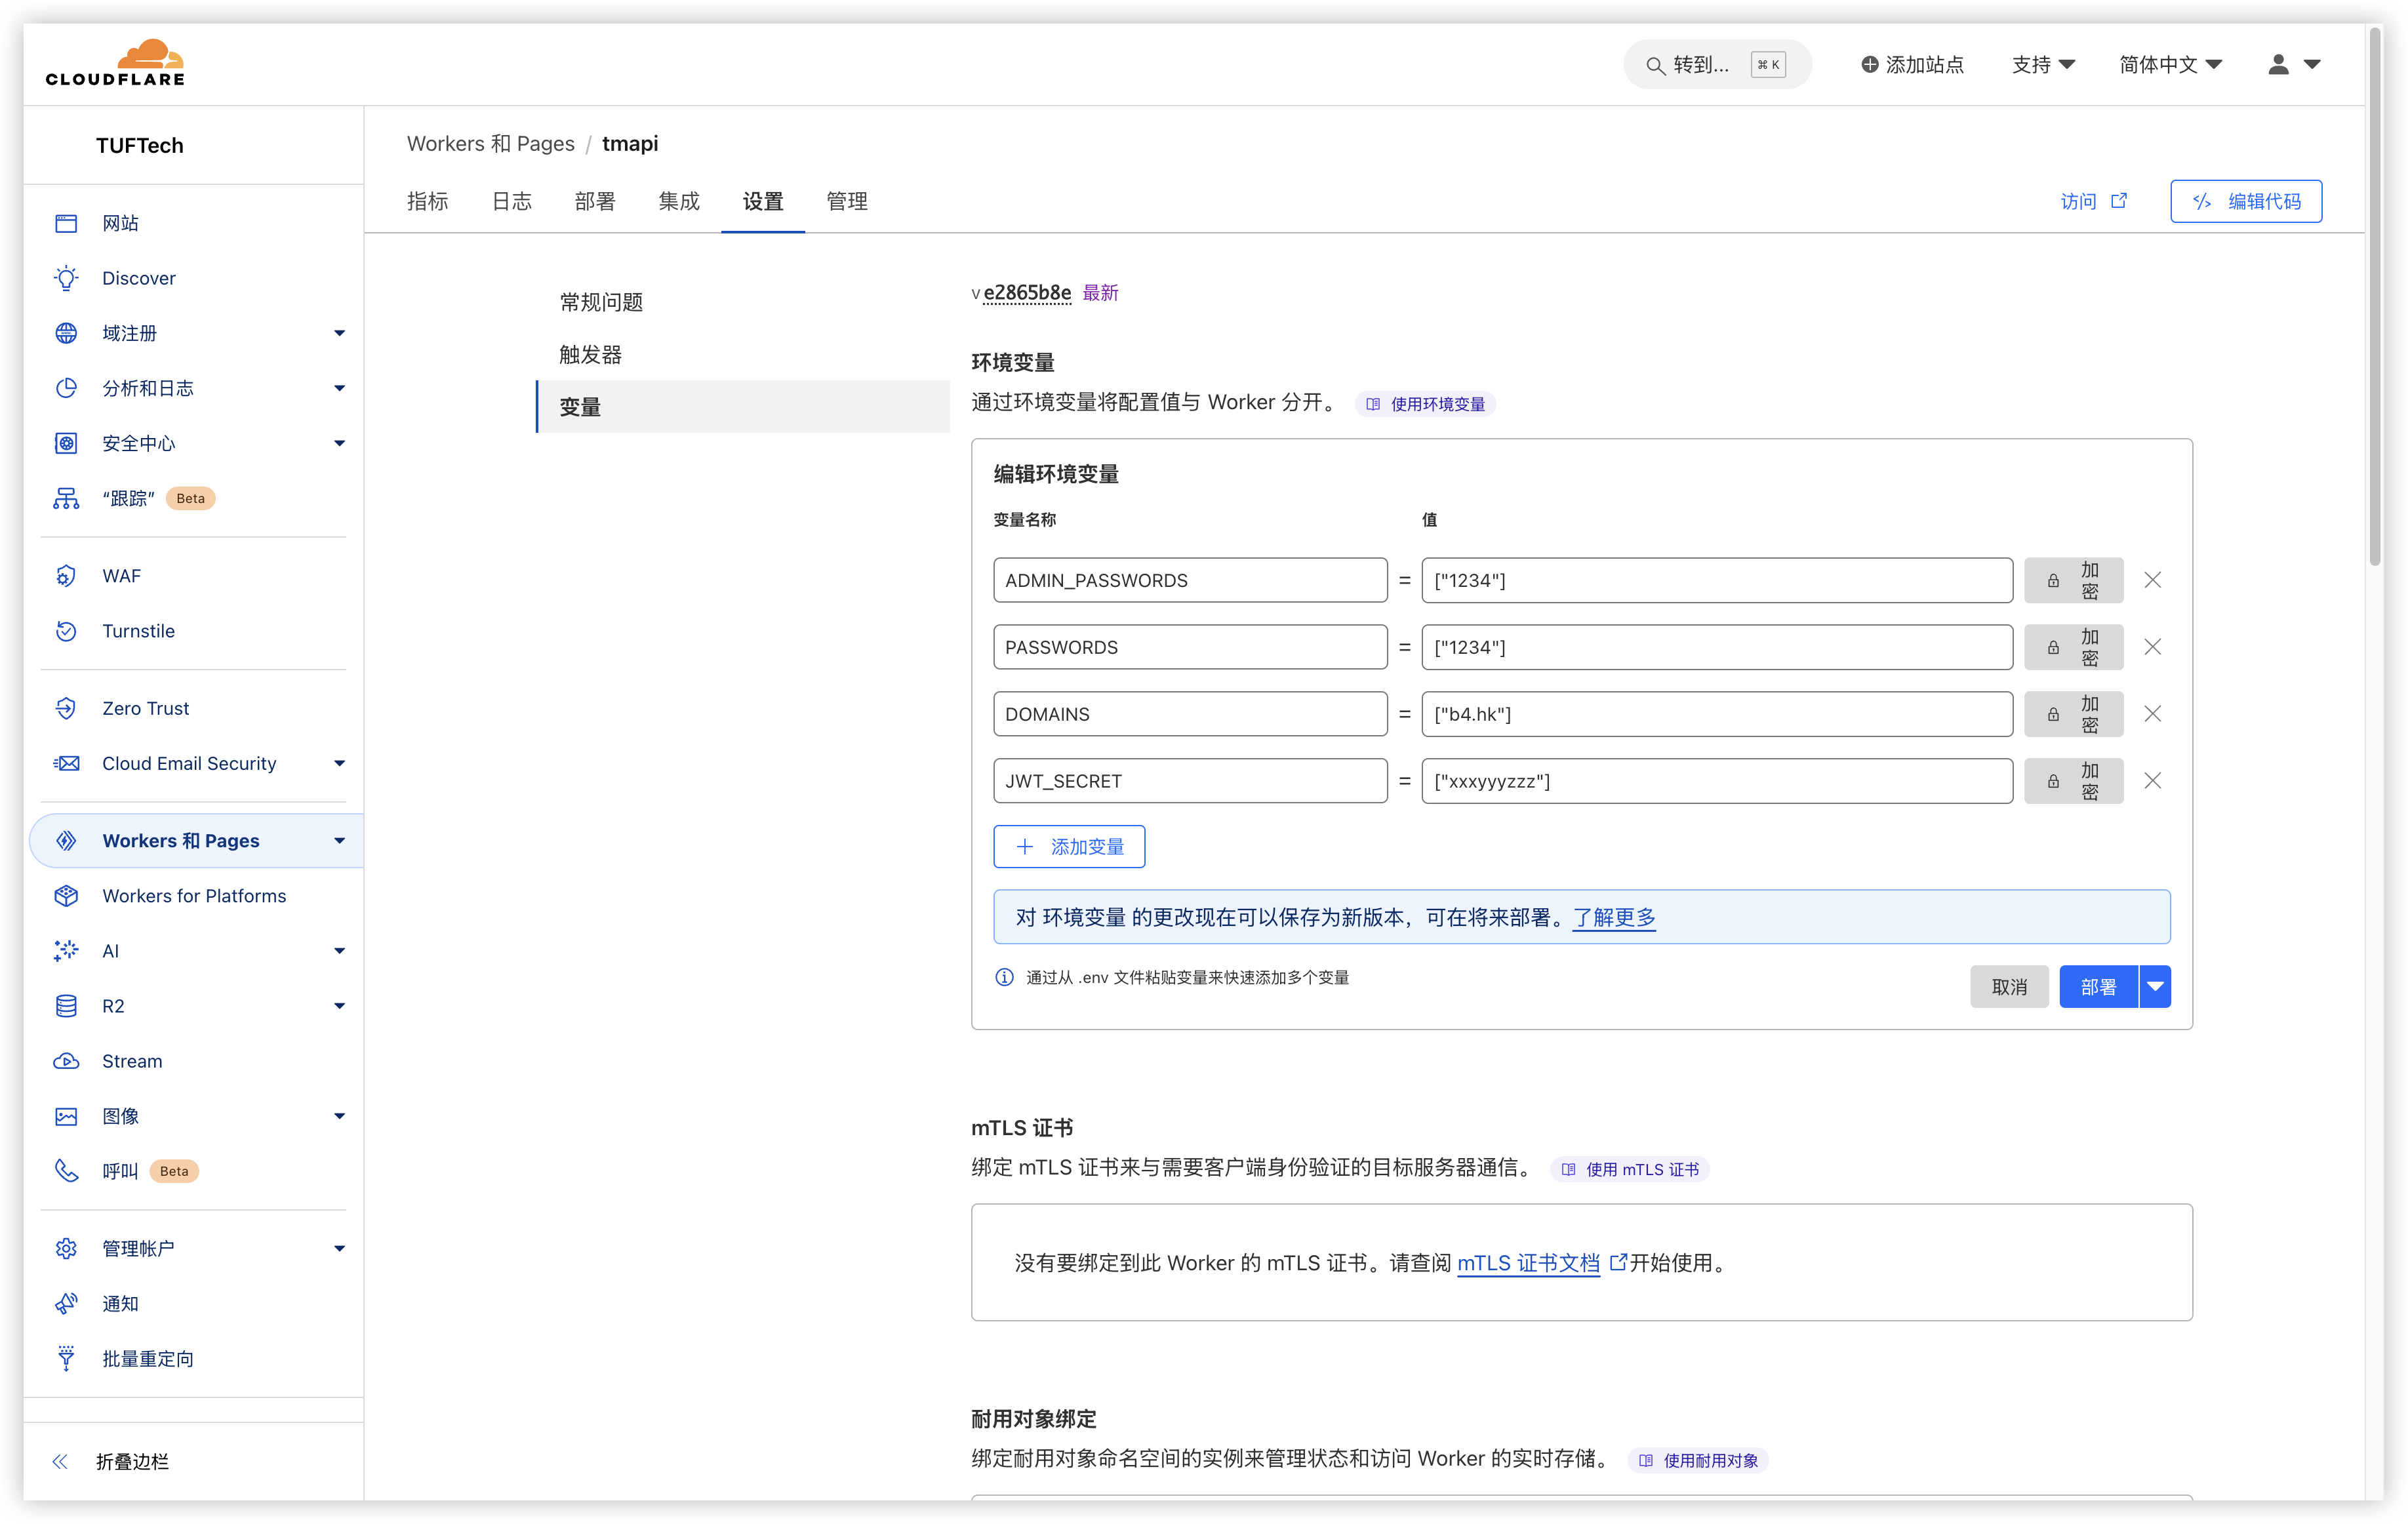Remove the JWT_SECRET variable with X
Screen dimensions: 2408x1524
point(2152,781)
